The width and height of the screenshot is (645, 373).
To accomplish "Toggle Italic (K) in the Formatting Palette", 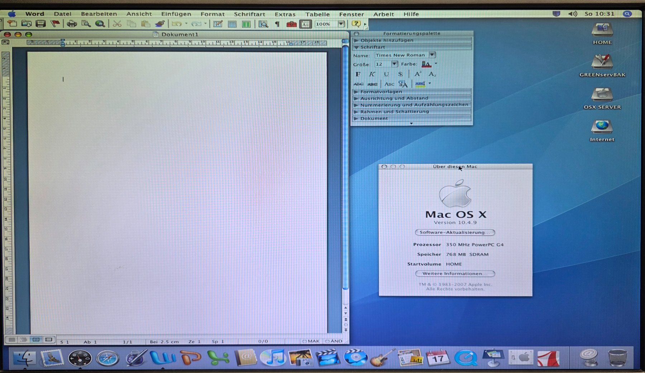I will tap(372, 74).
